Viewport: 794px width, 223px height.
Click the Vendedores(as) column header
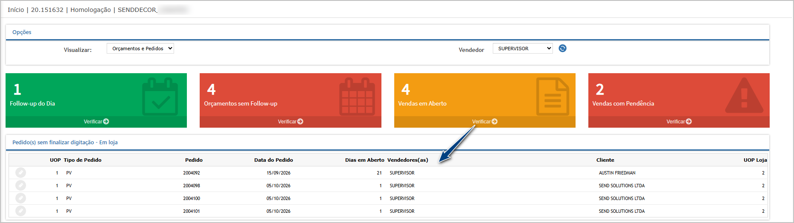(x=407, y=160)
